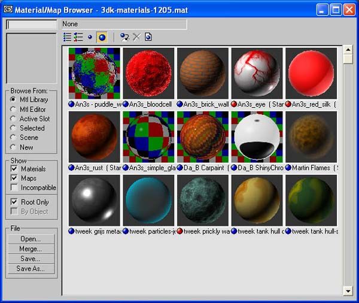Viewport: 359px width, 303px height.
Task: Click blue sphere icon beside tweek tank hull c
Action: [234, 231]
